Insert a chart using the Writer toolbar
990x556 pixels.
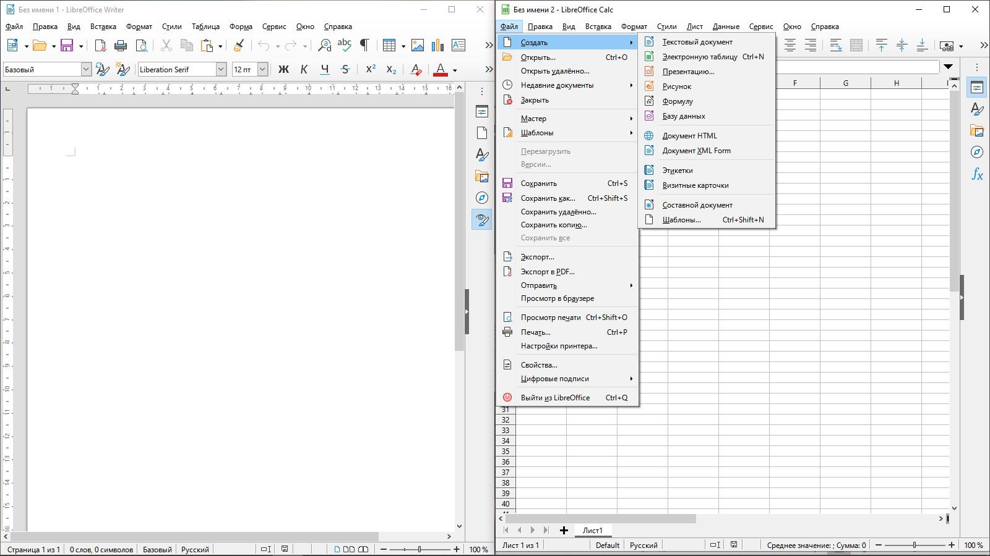tap(437, 45)
